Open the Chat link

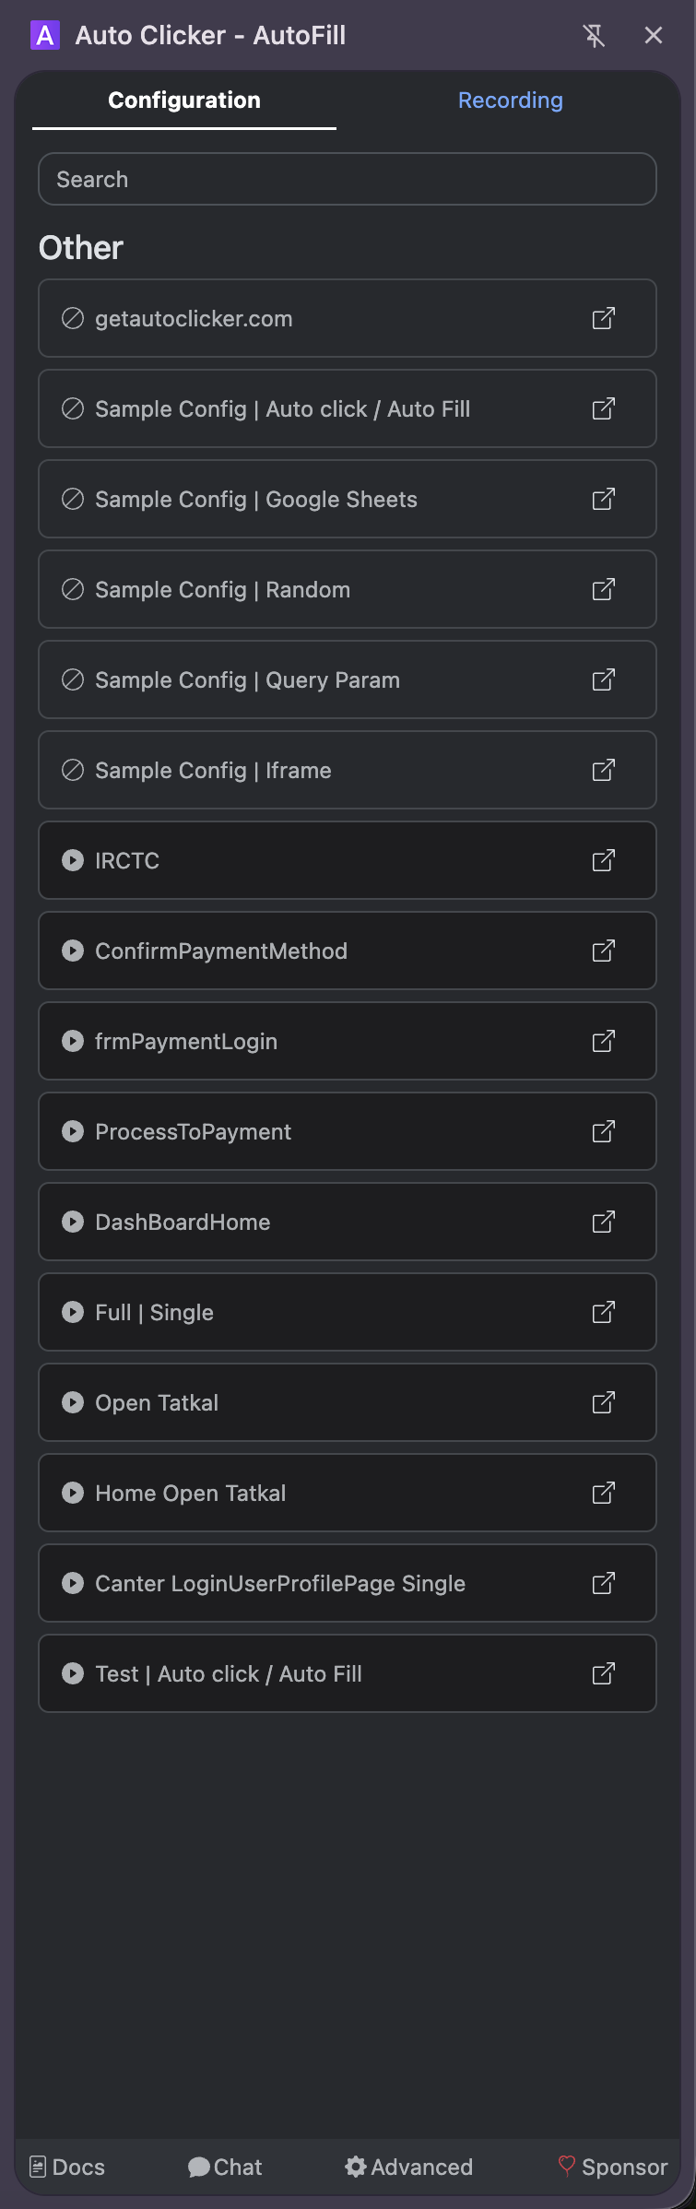(225, 2167)
